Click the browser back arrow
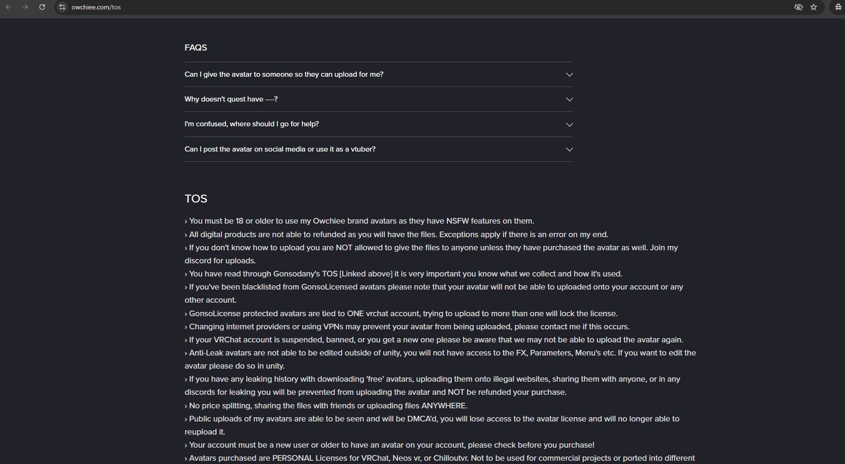845x464 pixels. tap(8, 7)
